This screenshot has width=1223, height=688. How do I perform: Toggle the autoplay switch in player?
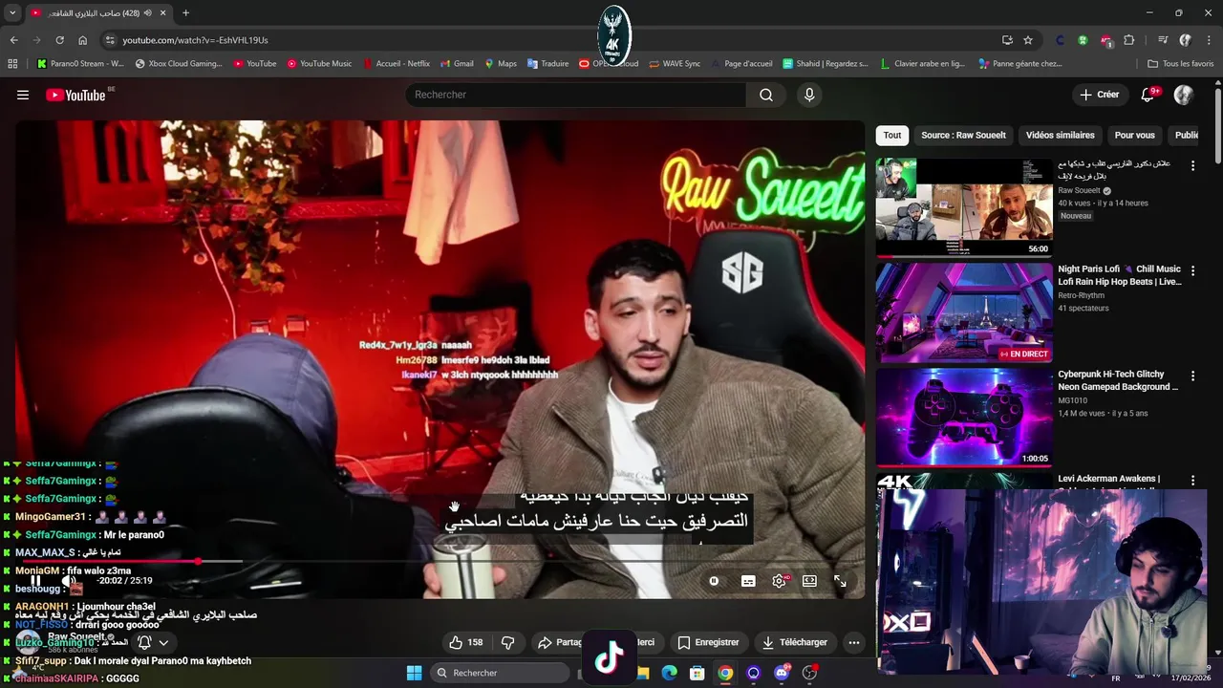[x=714, y=581]
